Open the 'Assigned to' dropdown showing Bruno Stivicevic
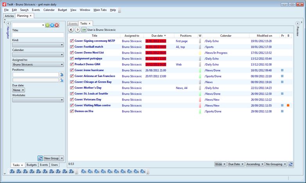Image resolution: width=306 pixels, height=183 pixels. pyautogui.click(x=38, y=65)
